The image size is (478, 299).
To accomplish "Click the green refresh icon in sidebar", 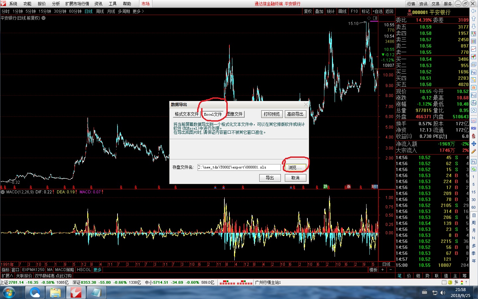I will (474, 169).
